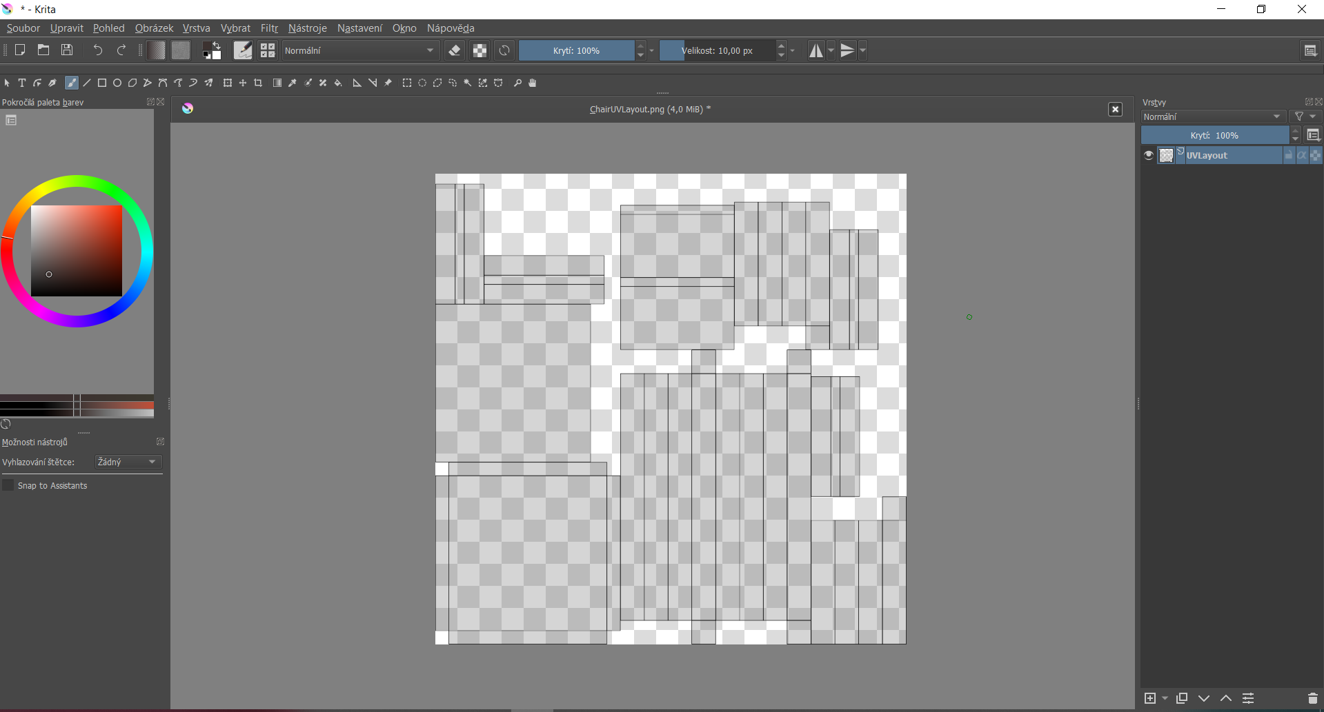The height and width of the screenshot is (712, 1324).
Task: Delete the selected layer trash button
Action: pyautogui.click(x=1312, y=698)
